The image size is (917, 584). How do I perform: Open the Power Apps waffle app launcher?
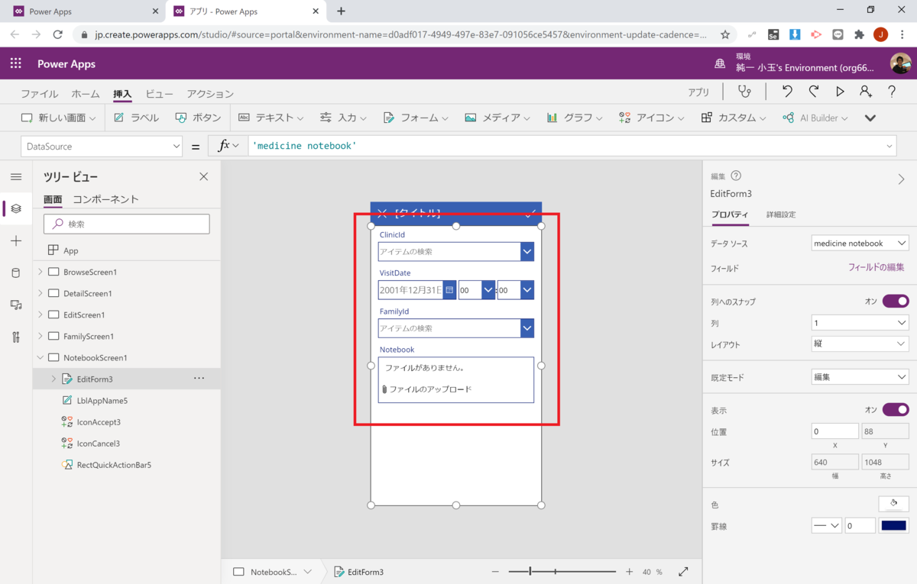click(x=16, y=64)
